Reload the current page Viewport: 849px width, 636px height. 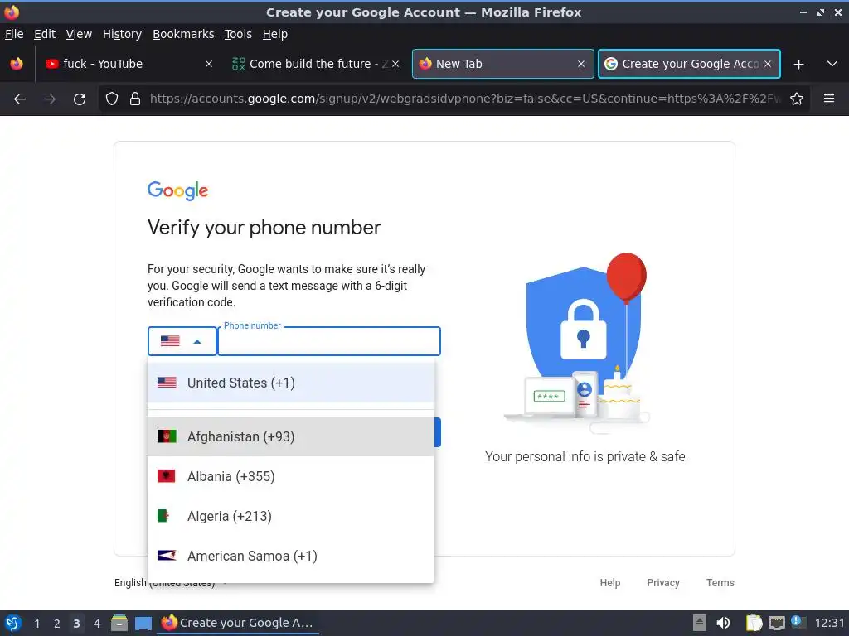80,99
